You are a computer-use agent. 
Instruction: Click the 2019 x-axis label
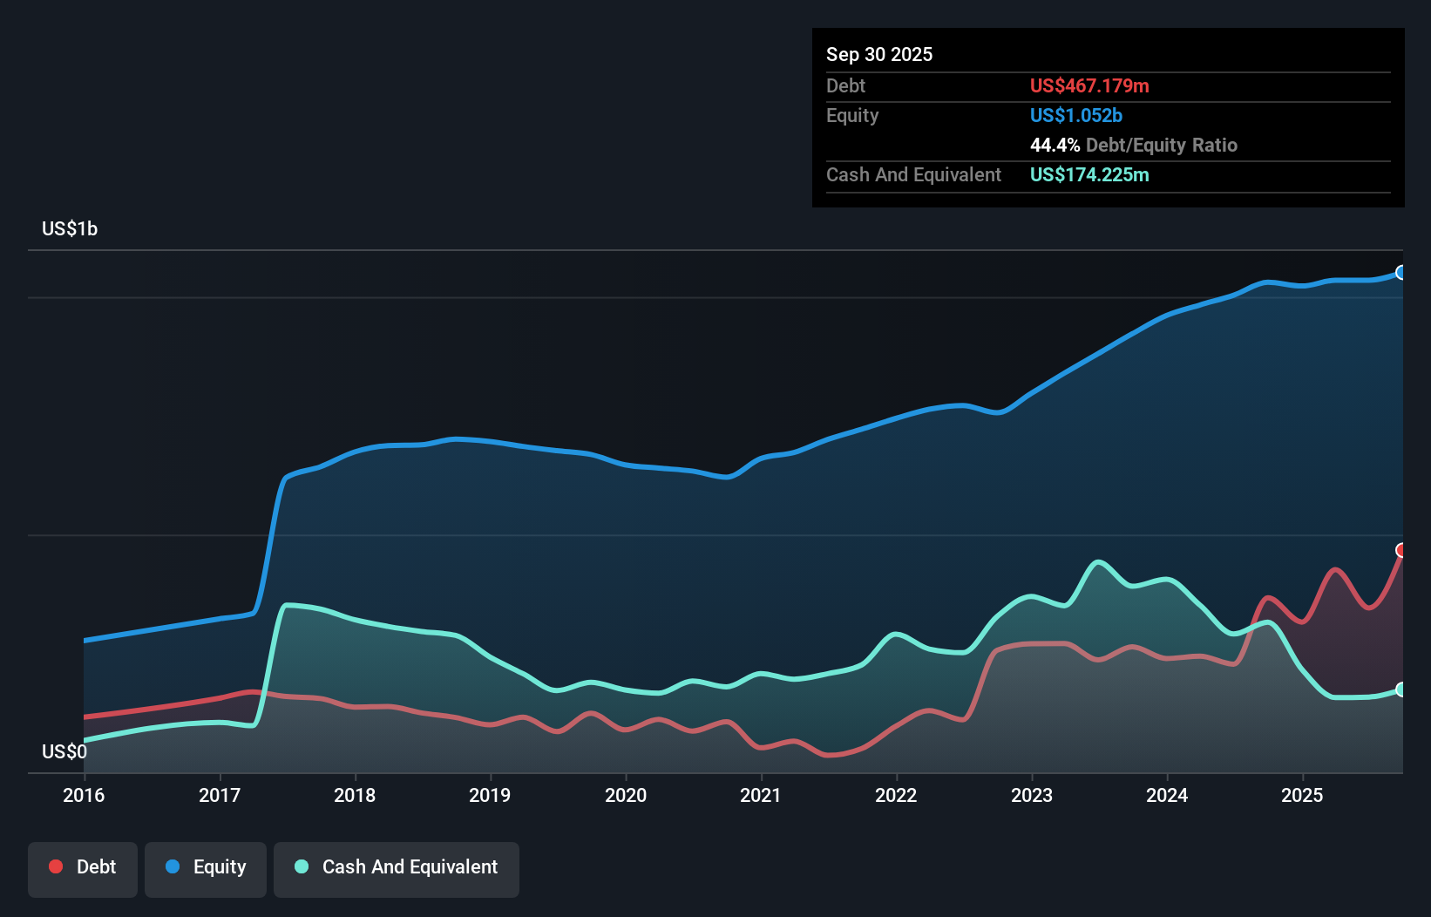(490, 795)
